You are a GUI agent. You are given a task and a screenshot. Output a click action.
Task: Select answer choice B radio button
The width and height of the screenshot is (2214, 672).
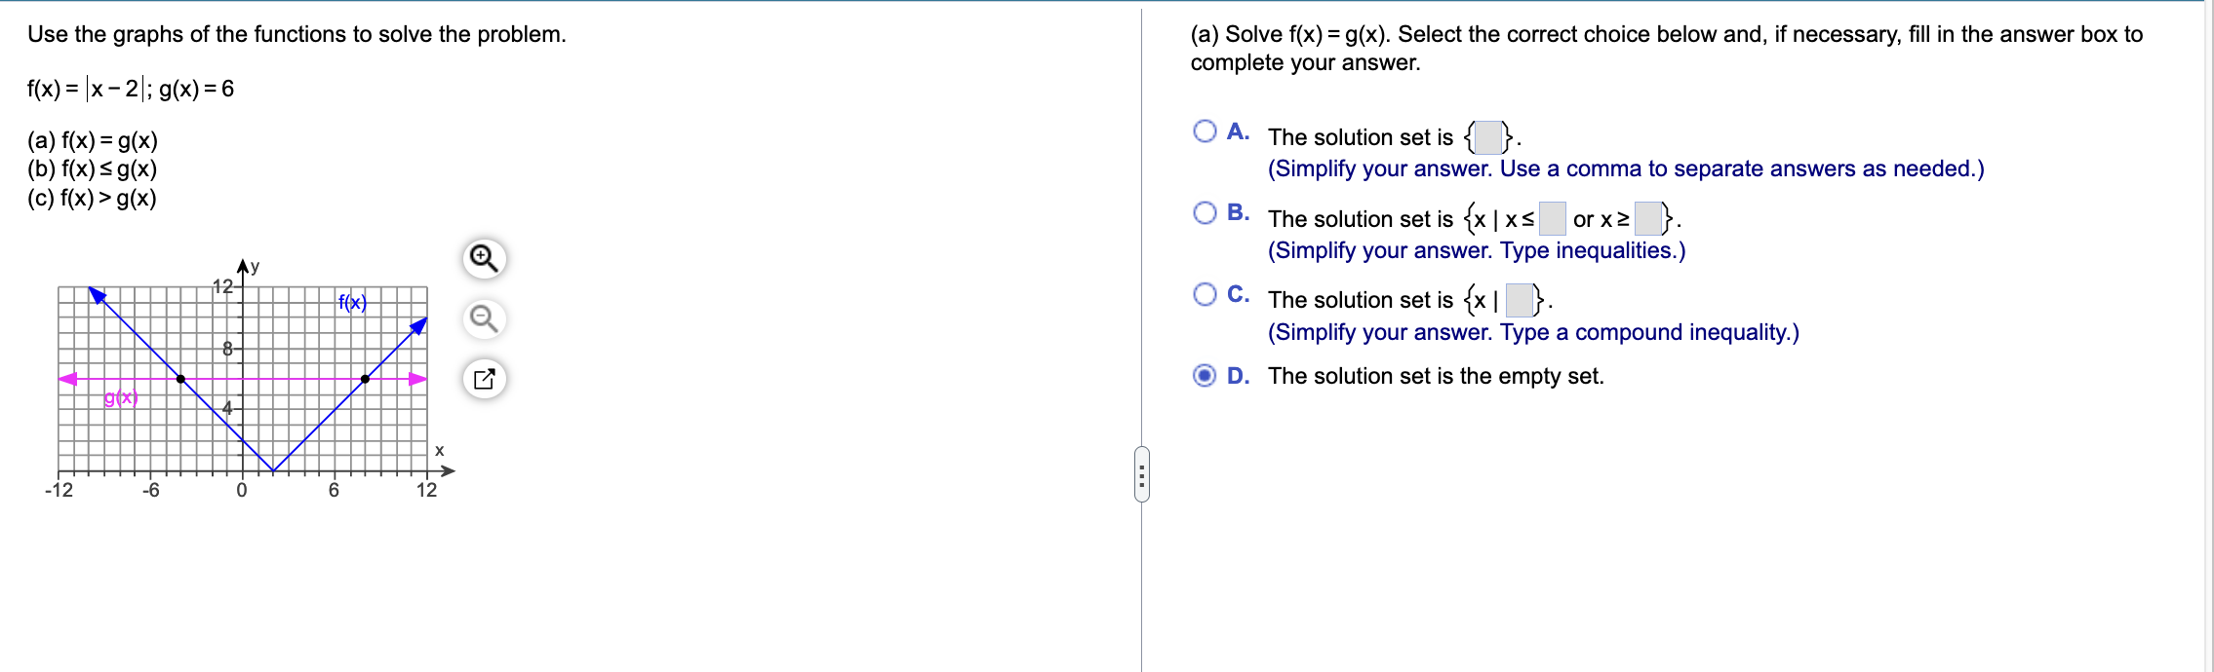[1204, 212]
